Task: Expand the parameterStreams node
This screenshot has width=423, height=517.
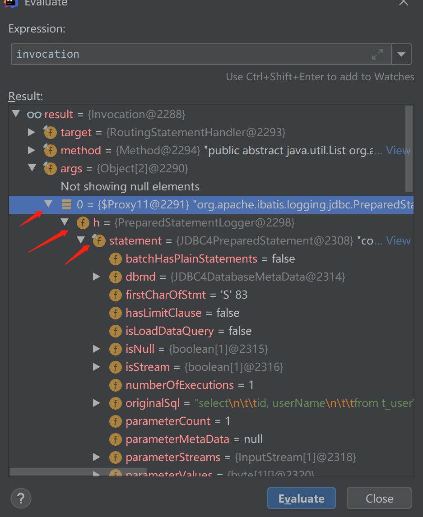Action: tap(96, 457)
